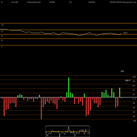
Task: Click the MR axis label -40
Action: pyautogui.click(x=134, y=108)
